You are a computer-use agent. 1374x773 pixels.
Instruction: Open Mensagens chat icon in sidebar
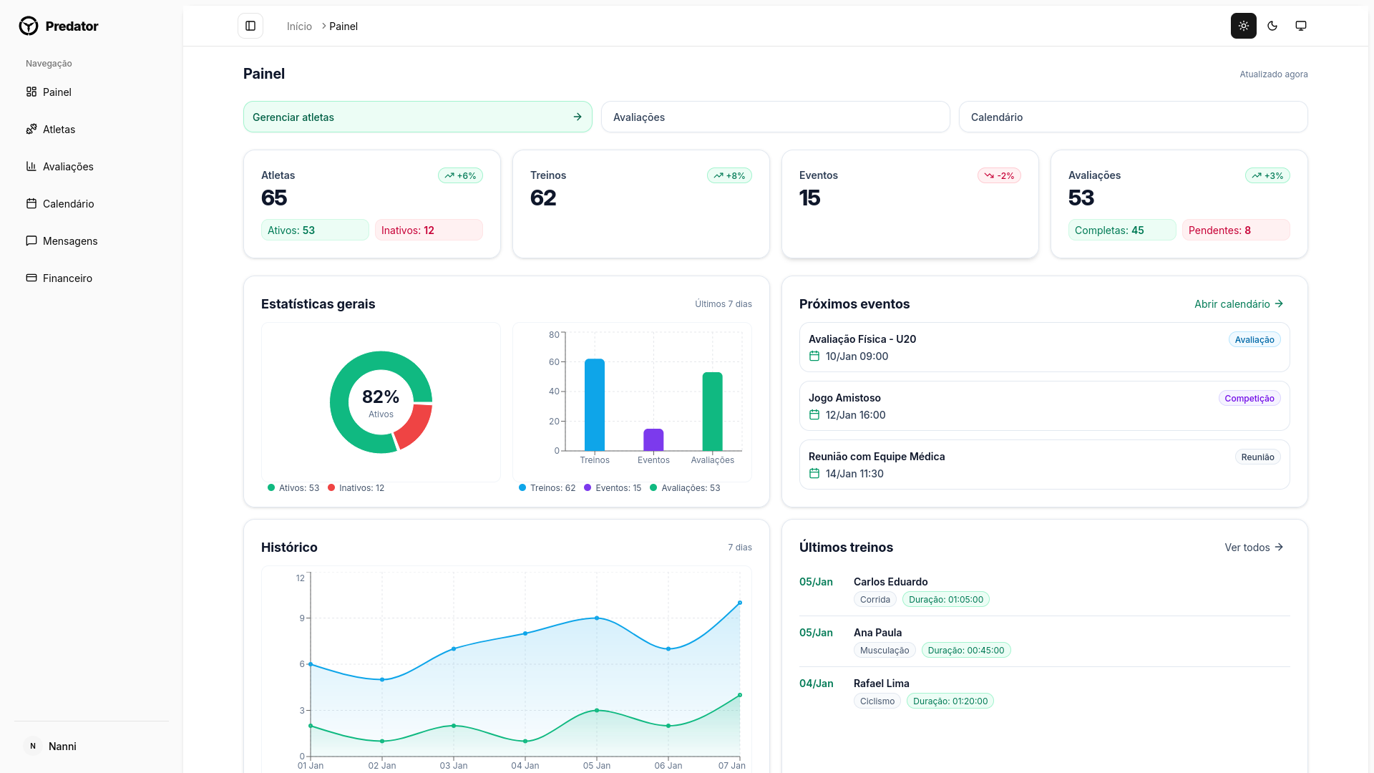tap(31, 241)
